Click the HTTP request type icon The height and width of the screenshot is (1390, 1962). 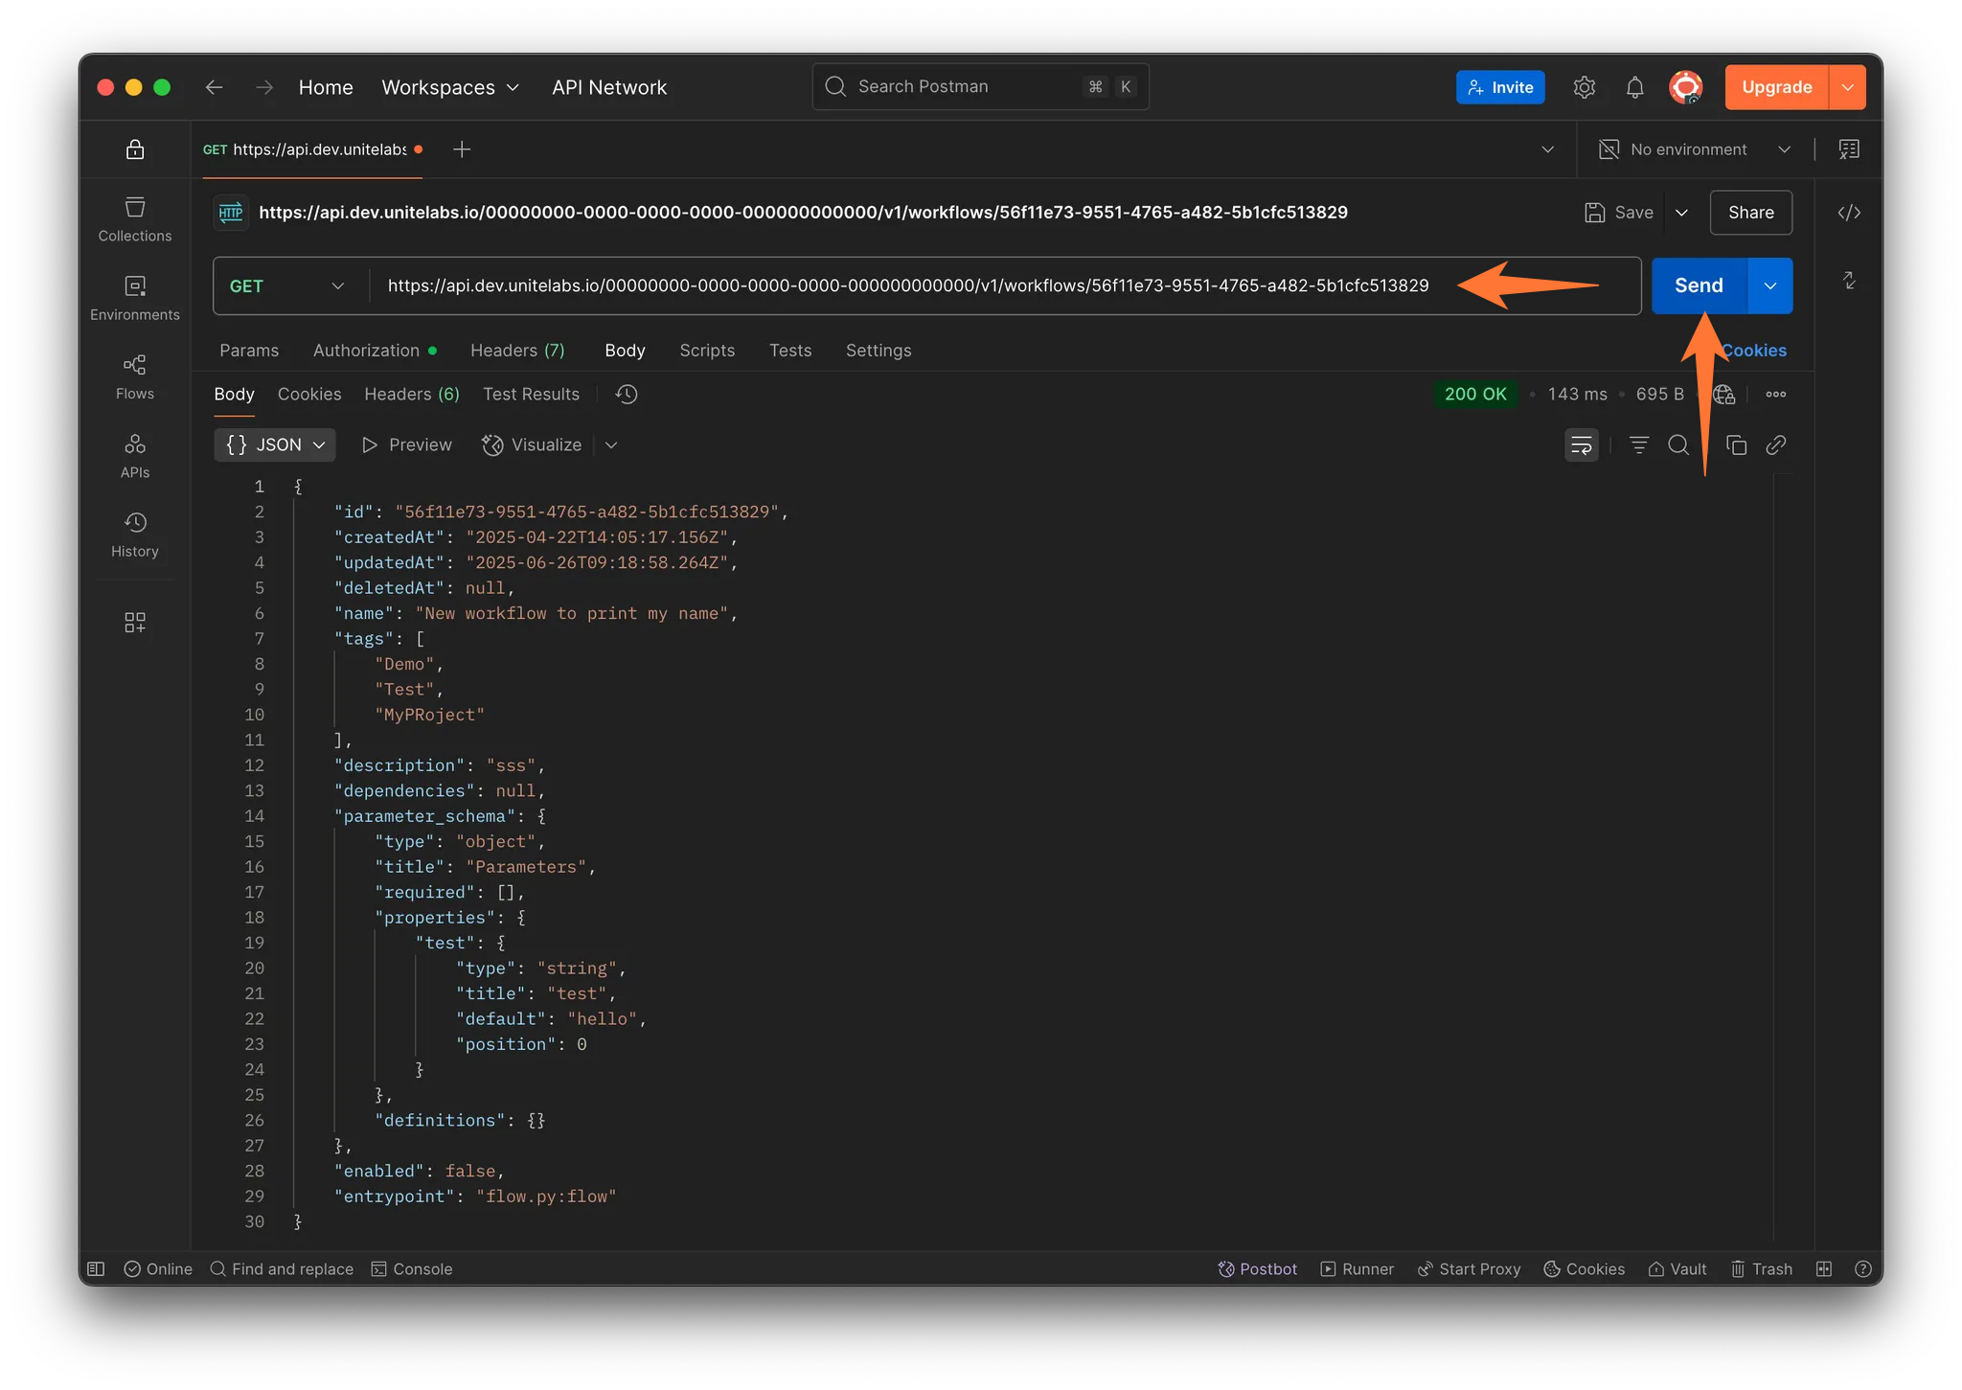click(x=231, y=213)
